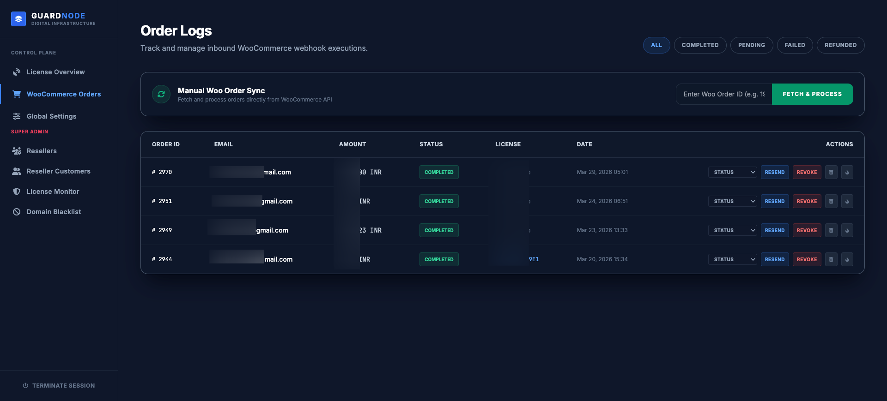Click the Resellers group icon
Viewport: 887px width, 401px height.
click(x=17, y=151)
